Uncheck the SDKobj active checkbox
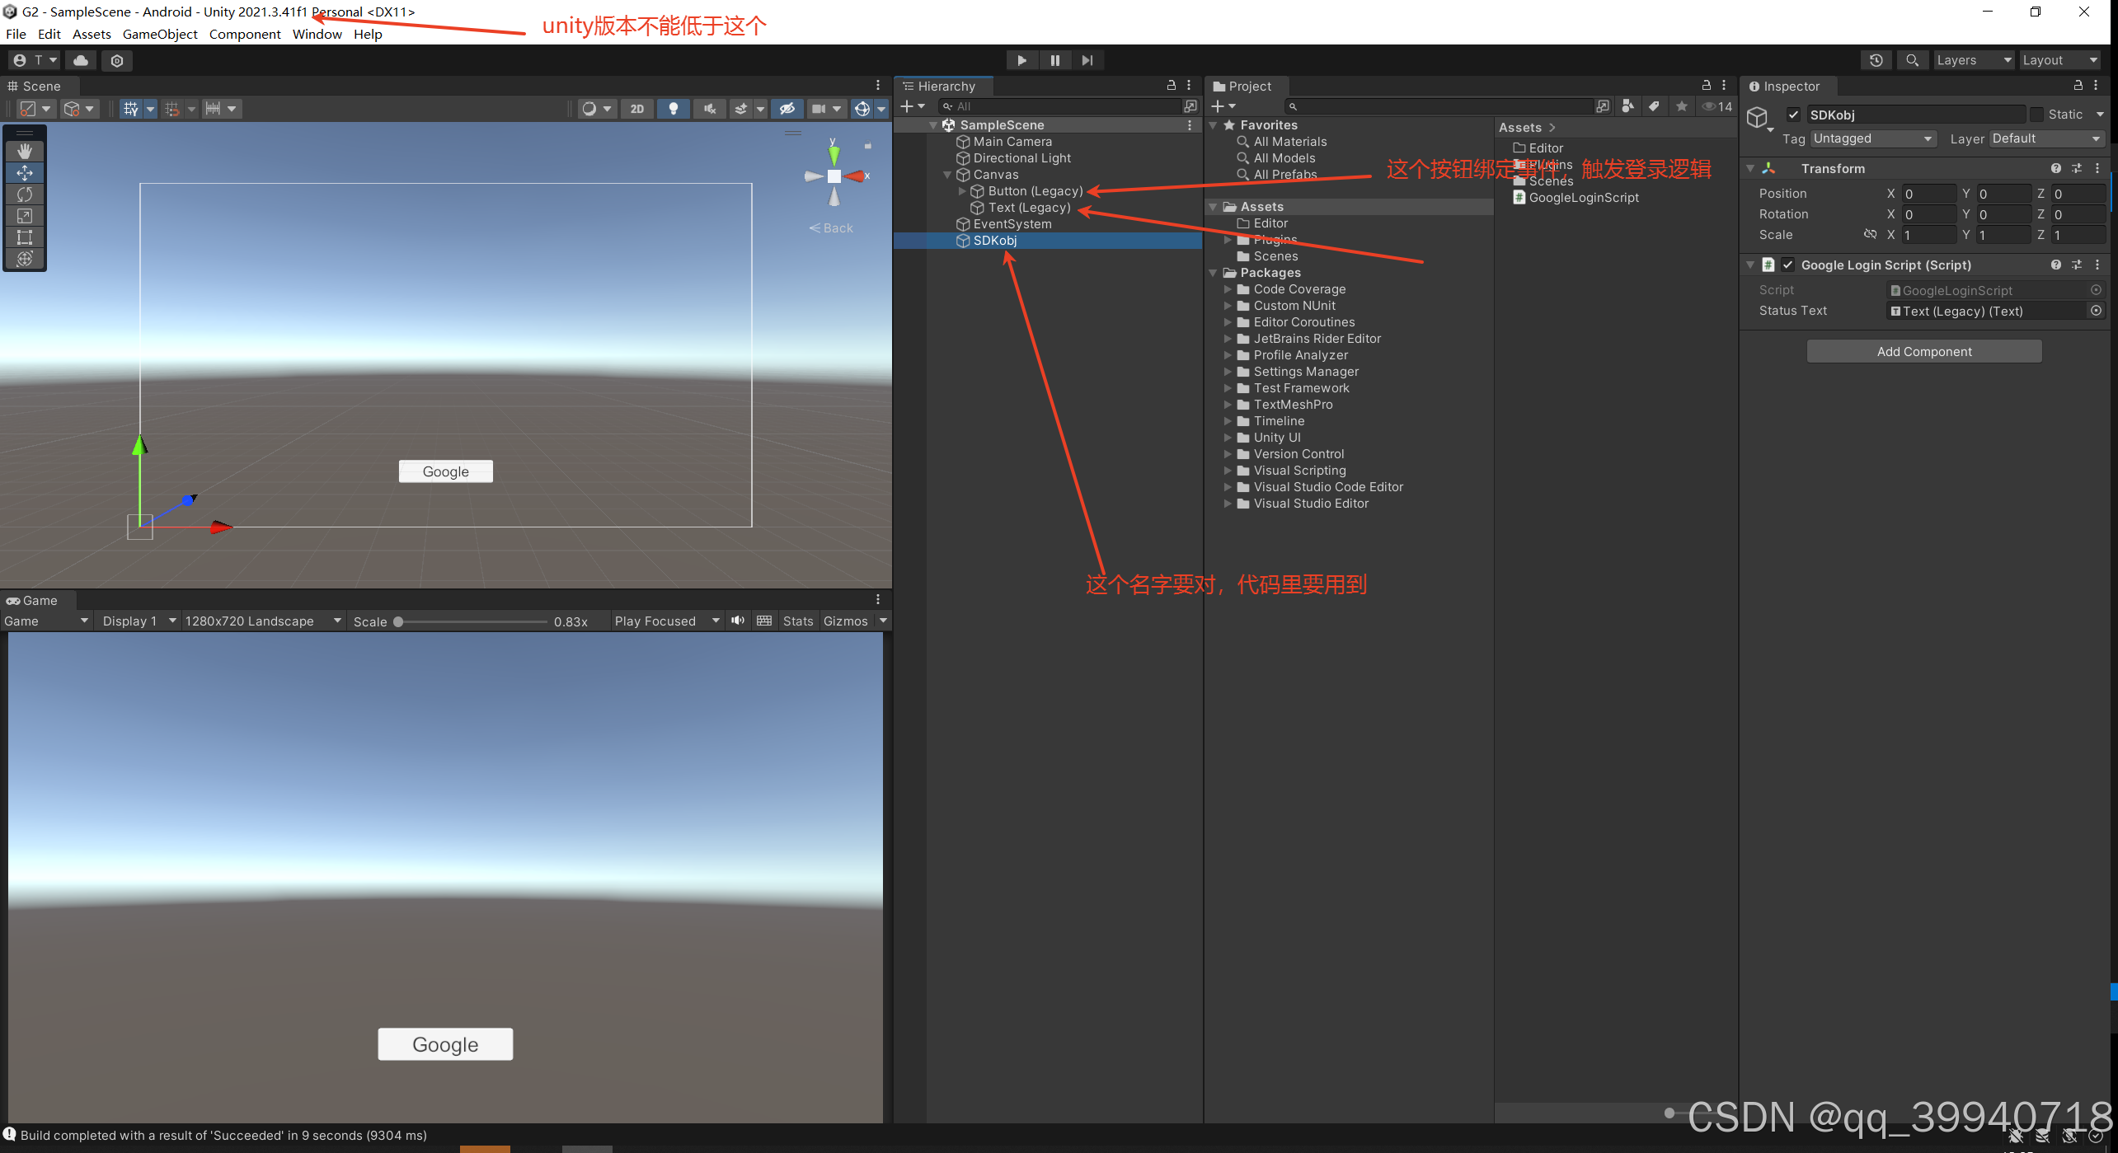Image resolution: width=2118 pixels, height=1153 pixels. 1793,115
